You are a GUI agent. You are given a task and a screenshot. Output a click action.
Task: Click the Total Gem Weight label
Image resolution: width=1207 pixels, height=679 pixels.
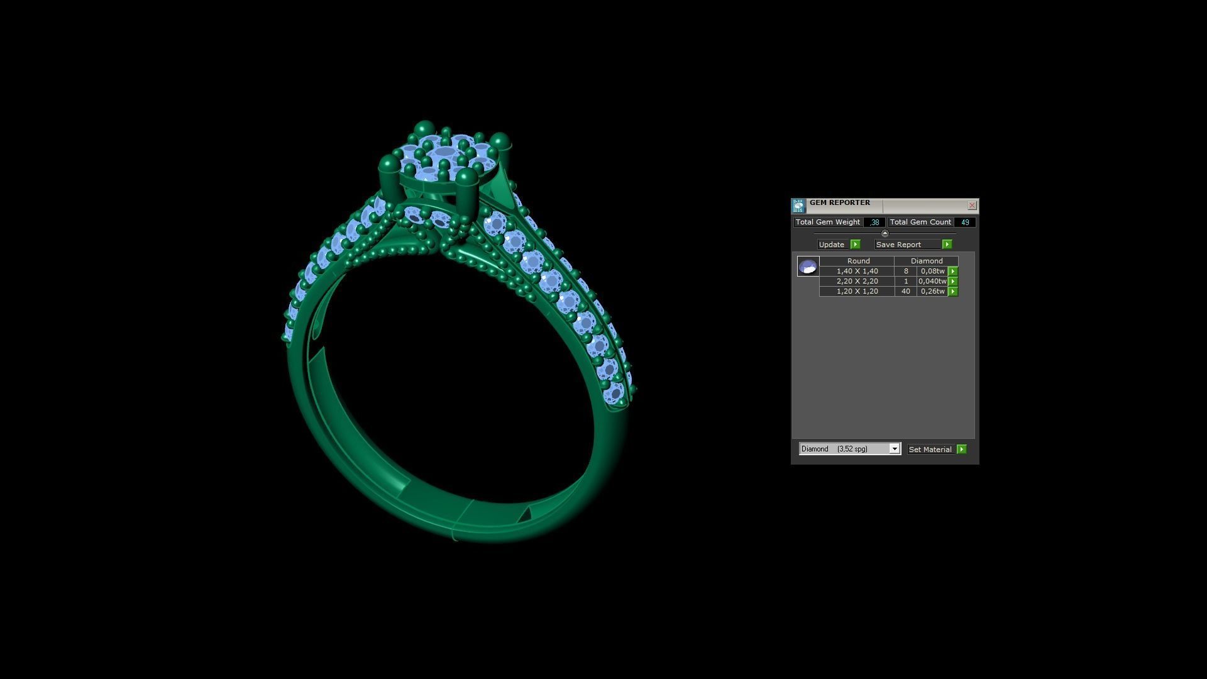(x=828, y=223)
